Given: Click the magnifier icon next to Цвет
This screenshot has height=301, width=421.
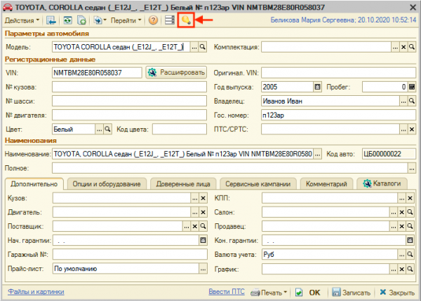Looking at the screenshot, I should point(107,129).
